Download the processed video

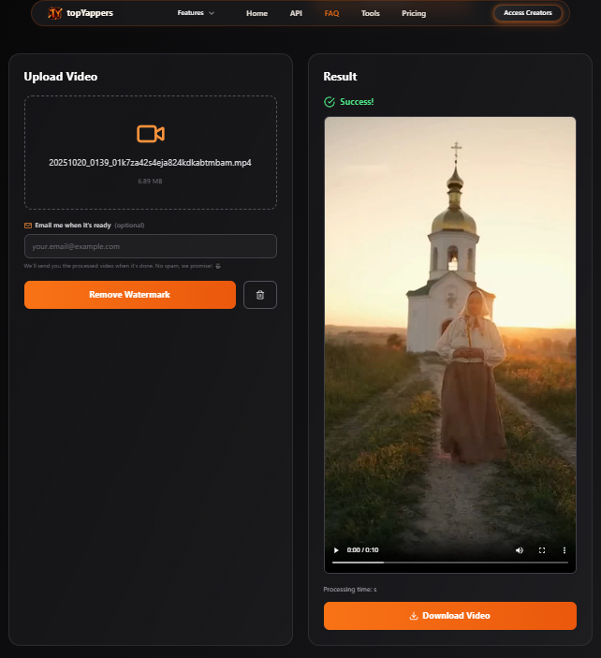(449, 616)
